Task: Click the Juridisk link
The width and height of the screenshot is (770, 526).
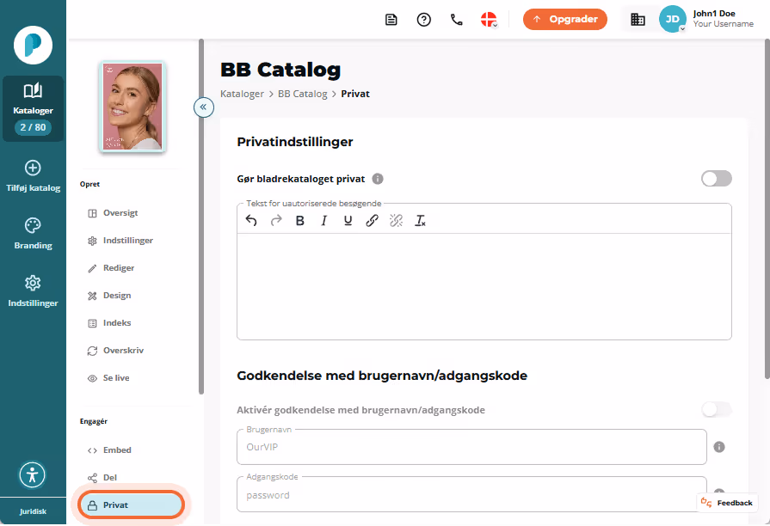Action: click(x=33, y=511)
